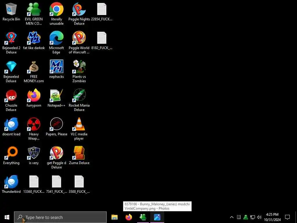This screenshot has width=297, height=223.
Task: Switch to the Photos app on taskbar
Action: (x=157, y=217)
